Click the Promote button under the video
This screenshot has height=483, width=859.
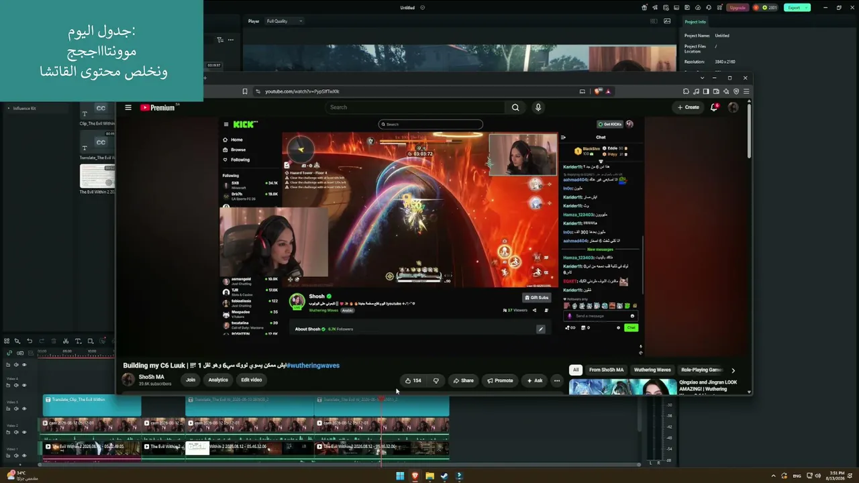[x=500, y=380]
